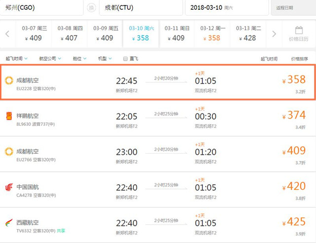316x243 pixels.
Task: Select the 03-13 周二 date tab
Action: pos(248,34)
